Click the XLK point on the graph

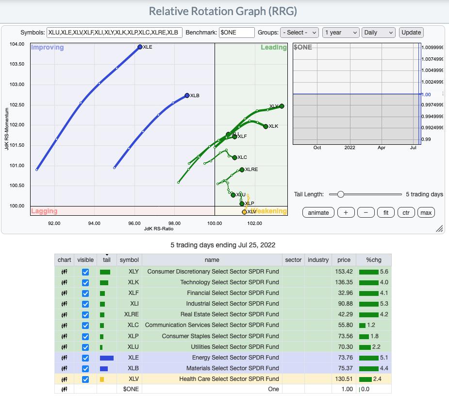[266, 126]
